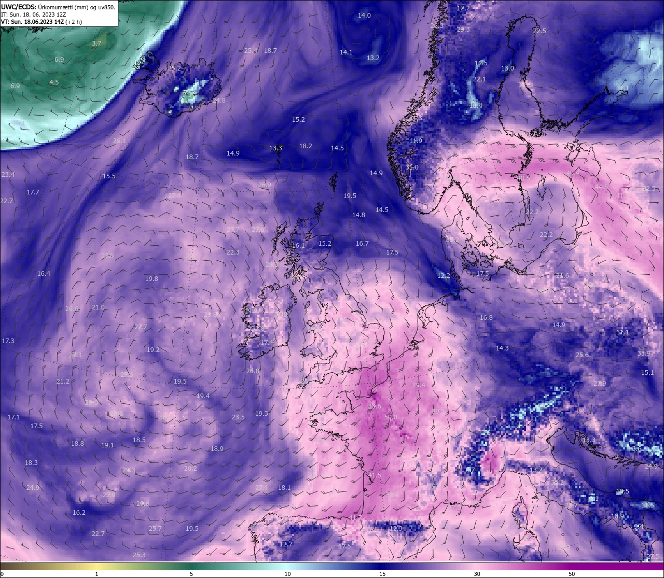
Task: Click the 19.1 value label
Action: (x=107, y=445)
